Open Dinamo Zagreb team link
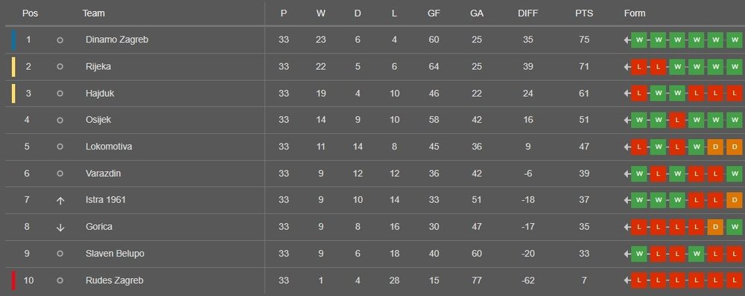 (x=117, y=40)
